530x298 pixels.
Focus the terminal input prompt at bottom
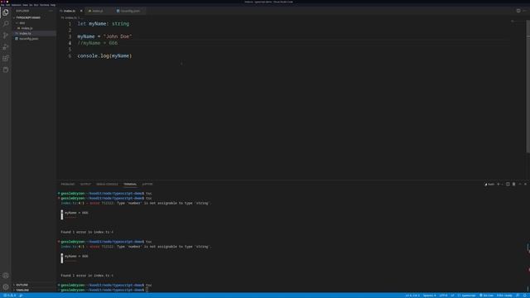pyautogui.click(x=147, y=290)
